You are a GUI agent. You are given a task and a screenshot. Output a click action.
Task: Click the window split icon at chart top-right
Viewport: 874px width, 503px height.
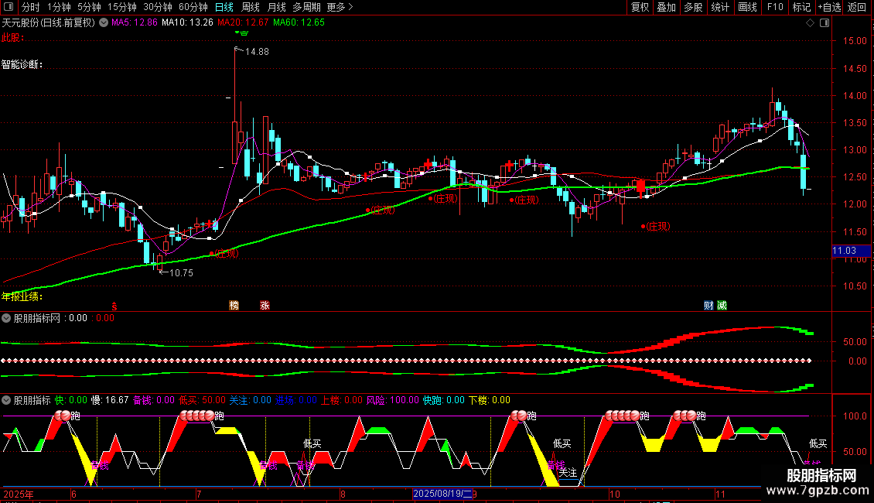[x=824, y=23]
